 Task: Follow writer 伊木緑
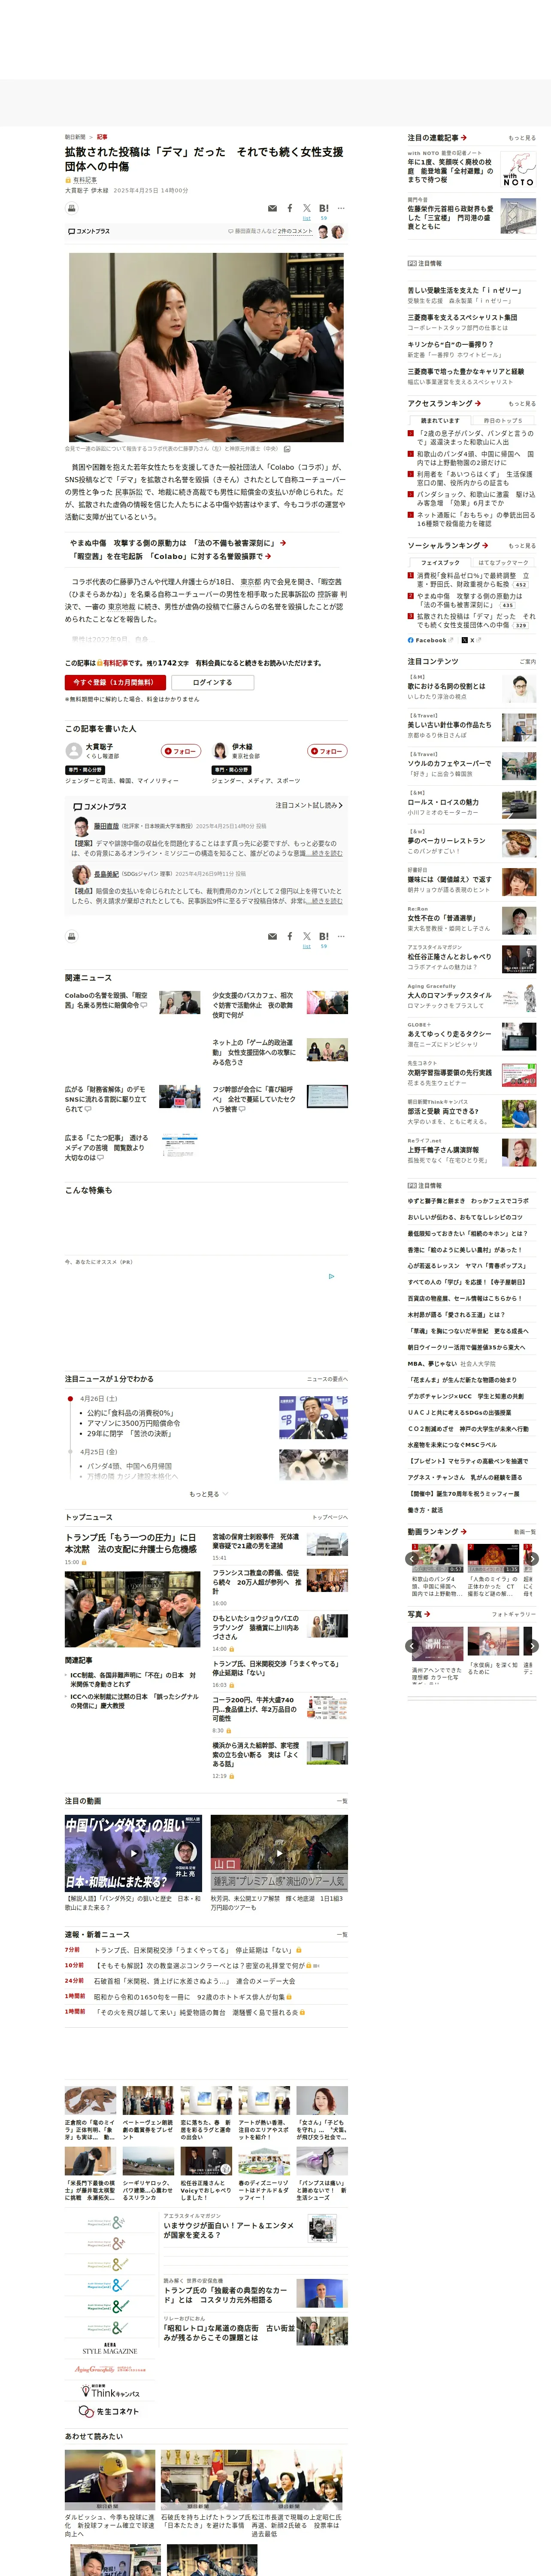[327, 751]
